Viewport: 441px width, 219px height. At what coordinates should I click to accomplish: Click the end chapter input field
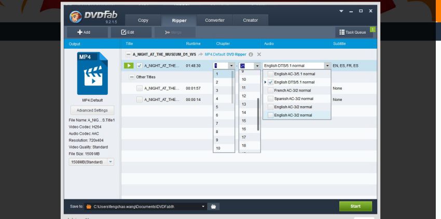tap(246, 66)
